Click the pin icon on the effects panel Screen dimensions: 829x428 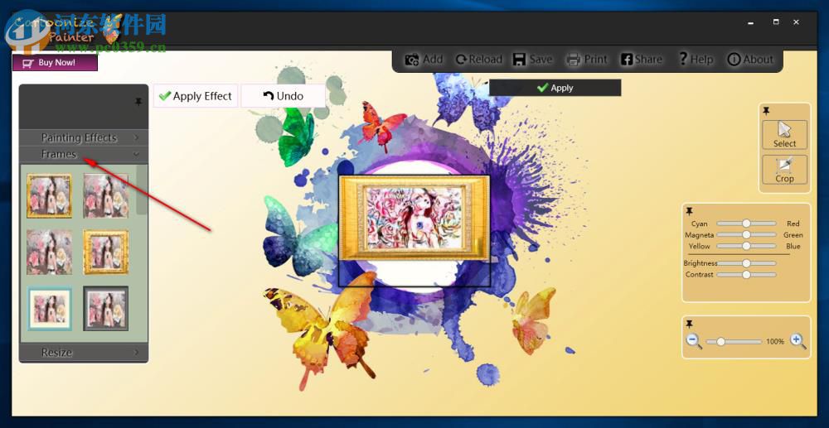138,101
